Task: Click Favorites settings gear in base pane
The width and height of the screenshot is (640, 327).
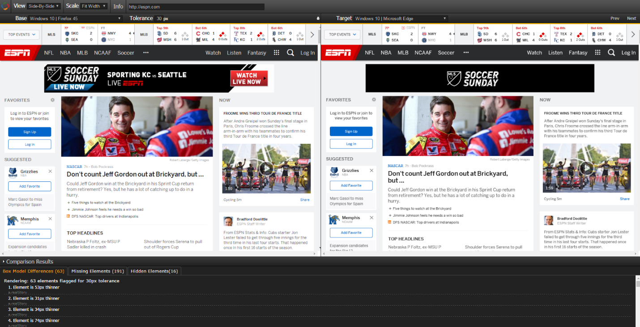Action: click(x=52, y=100)
